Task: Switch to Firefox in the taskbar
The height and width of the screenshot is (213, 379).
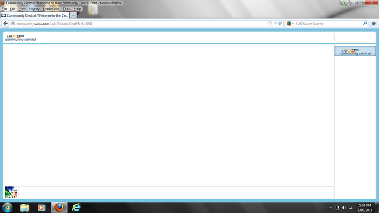Action: point(59,208)
